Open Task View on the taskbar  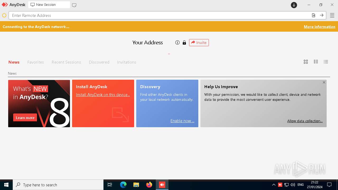[x=110, y=185]
